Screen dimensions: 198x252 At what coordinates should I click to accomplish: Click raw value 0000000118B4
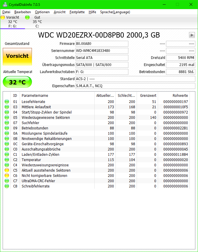176,155
